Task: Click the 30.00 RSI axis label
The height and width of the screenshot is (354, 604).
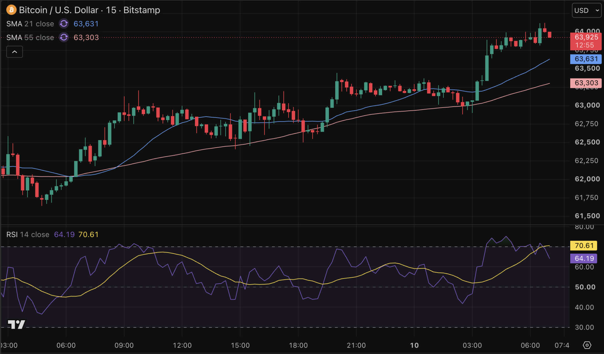Action: coord(585,327)
